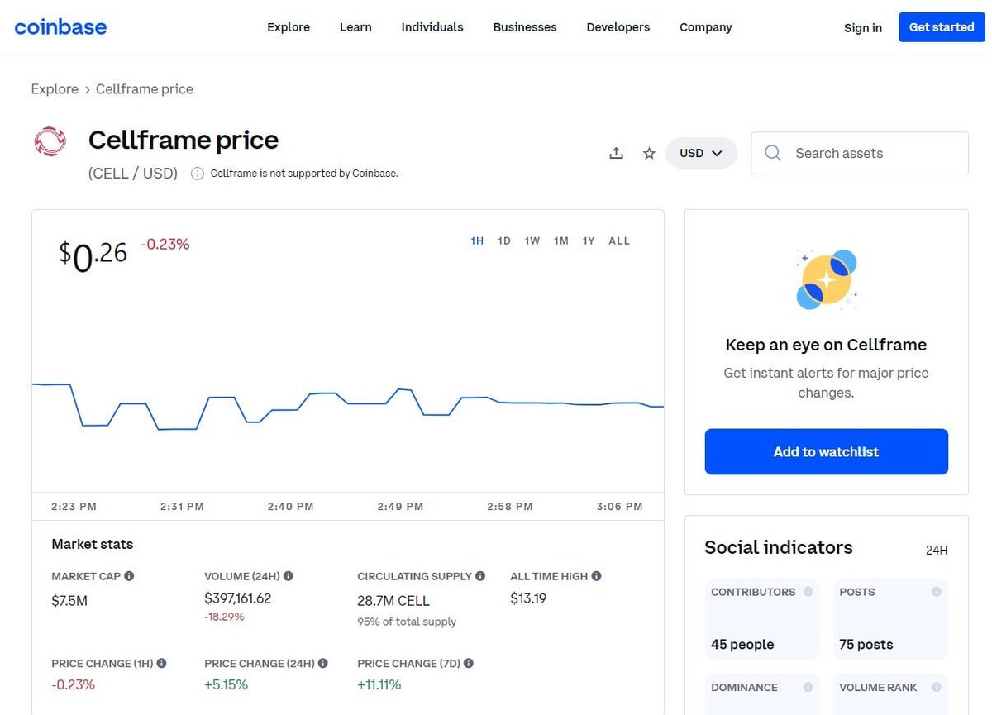
Task: Click the Get started button
Action: (942, 27)
